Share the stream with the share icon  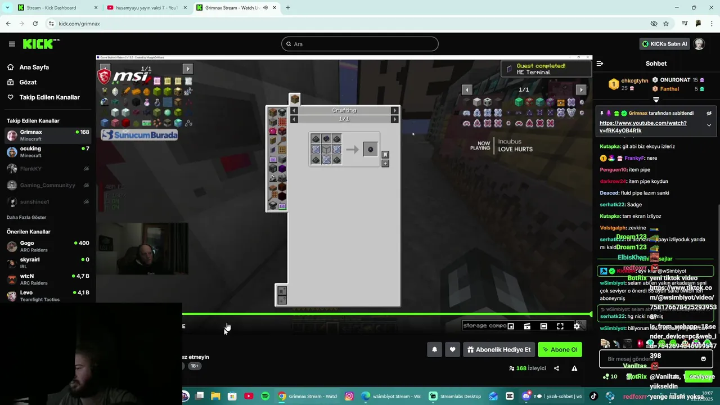pyautogui.click(x=556, y=368)
